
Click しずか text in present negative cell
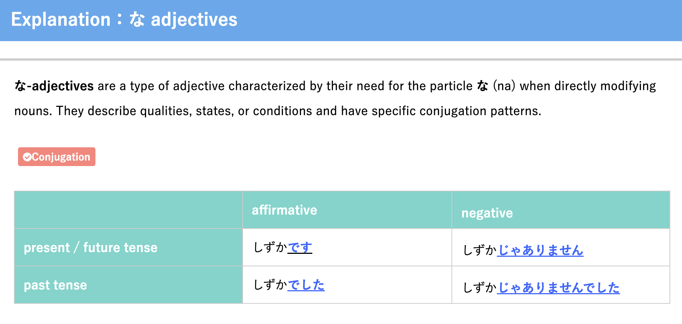[x=480, y=250]
